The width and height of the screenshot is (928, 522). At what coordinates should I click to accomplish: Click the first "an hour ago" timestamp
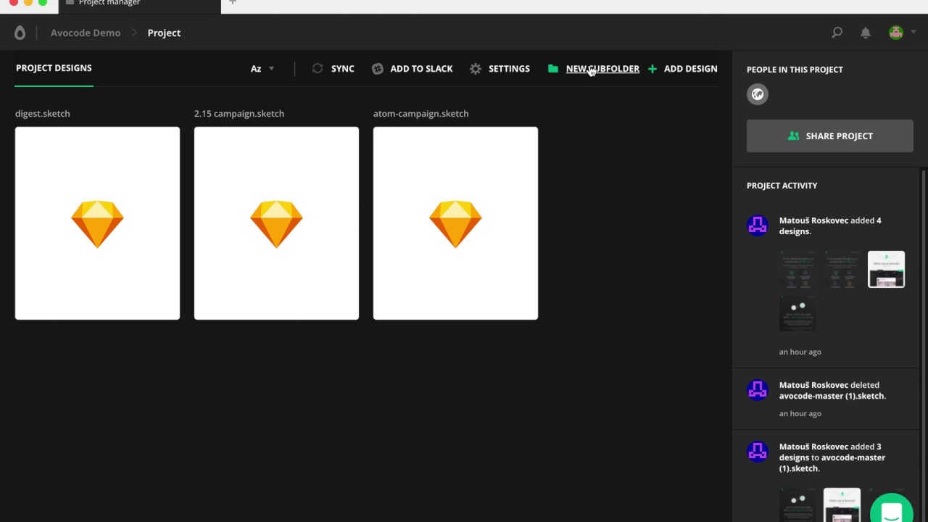800,352
